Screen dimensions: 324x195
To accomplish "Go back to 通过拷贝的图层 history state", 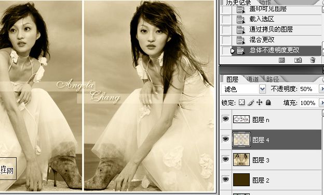I will [271, 29].
